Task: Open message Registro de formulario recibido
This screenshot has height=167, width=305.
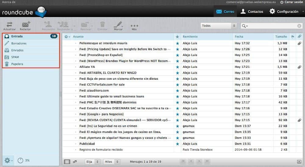Action: click(101, 150)
